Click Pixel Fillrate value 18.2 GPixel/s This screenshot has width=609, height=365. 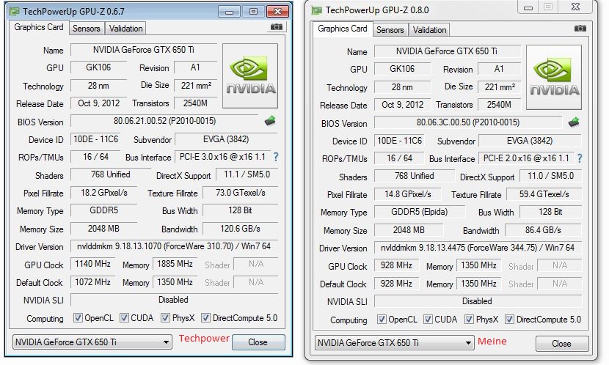(x=104, y=193)
